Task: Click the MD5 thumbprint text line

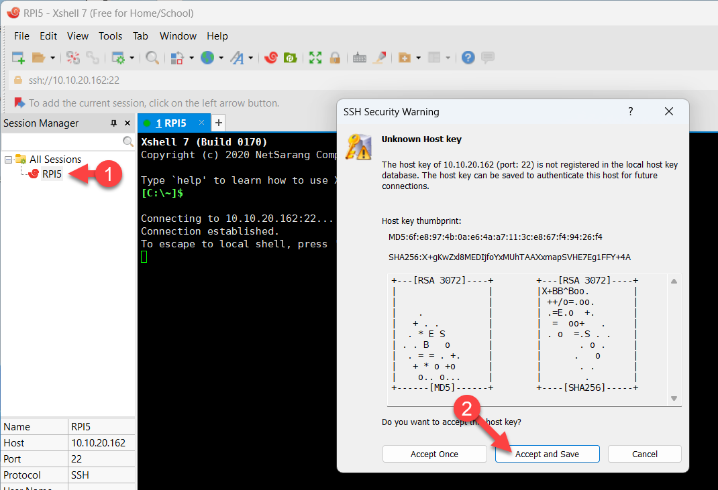Action: click(495, 237)
